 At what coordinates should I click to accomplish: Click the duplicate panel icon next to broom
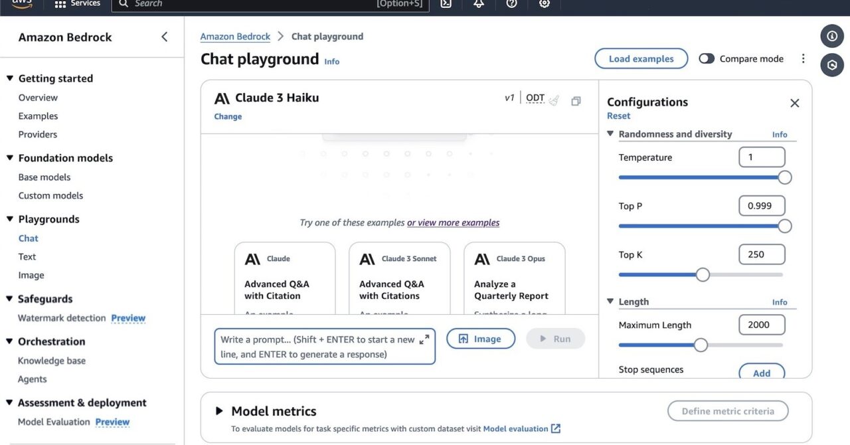click(x=576, y=101)
